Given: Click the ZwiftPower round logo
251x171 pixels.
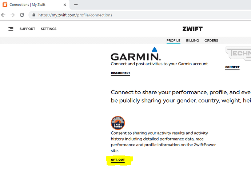Looking at the screenshot, I should click(118, 123).
